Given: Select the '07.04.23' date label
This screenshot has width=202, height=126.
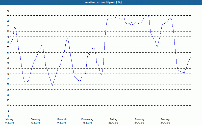Looking at the screenshot, I should coord(113,123).
